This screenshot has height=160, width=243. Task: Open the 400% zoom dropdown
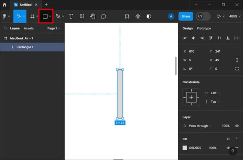[235, 16]
